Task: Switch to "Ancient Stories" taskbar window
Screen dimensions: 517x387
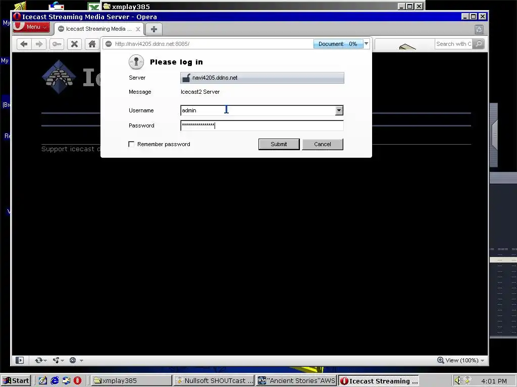Action: click(x=296, y=380)
